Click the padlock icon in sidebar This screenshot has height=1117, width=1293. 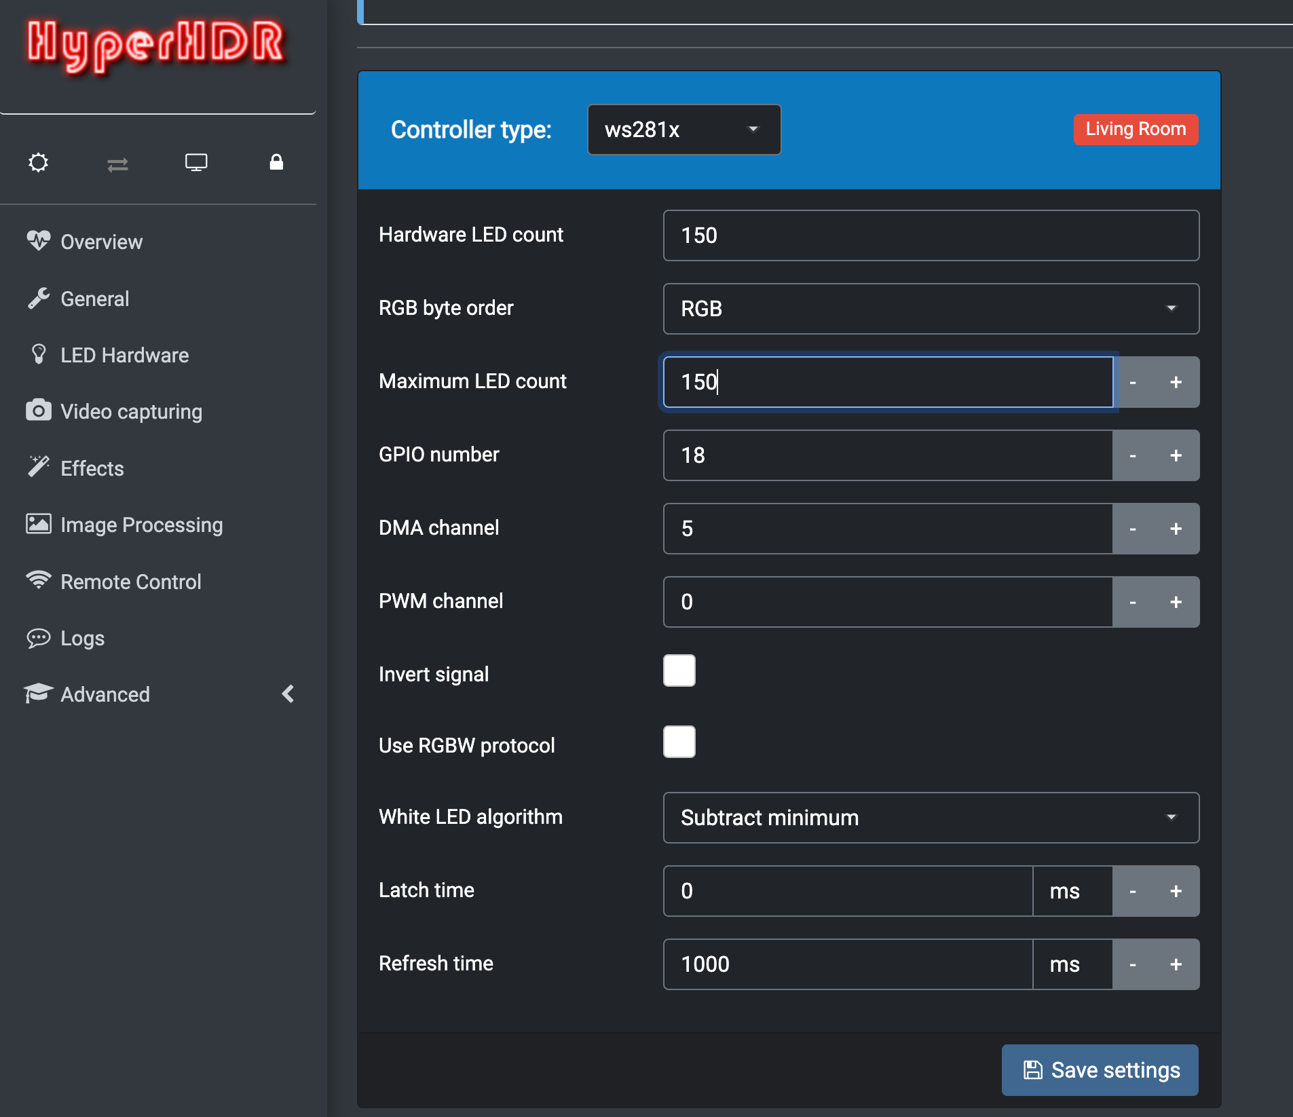tap(276, 162)
